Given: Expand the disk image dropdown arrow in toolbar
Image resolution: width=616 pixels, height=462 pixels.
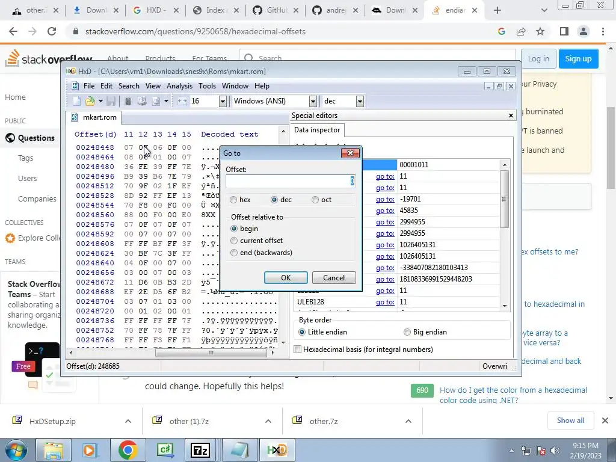Looking at the screenshot, I should coord(166,101).
